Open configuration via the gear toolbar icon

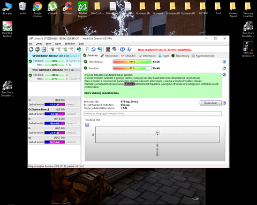(x=115, y=49)
